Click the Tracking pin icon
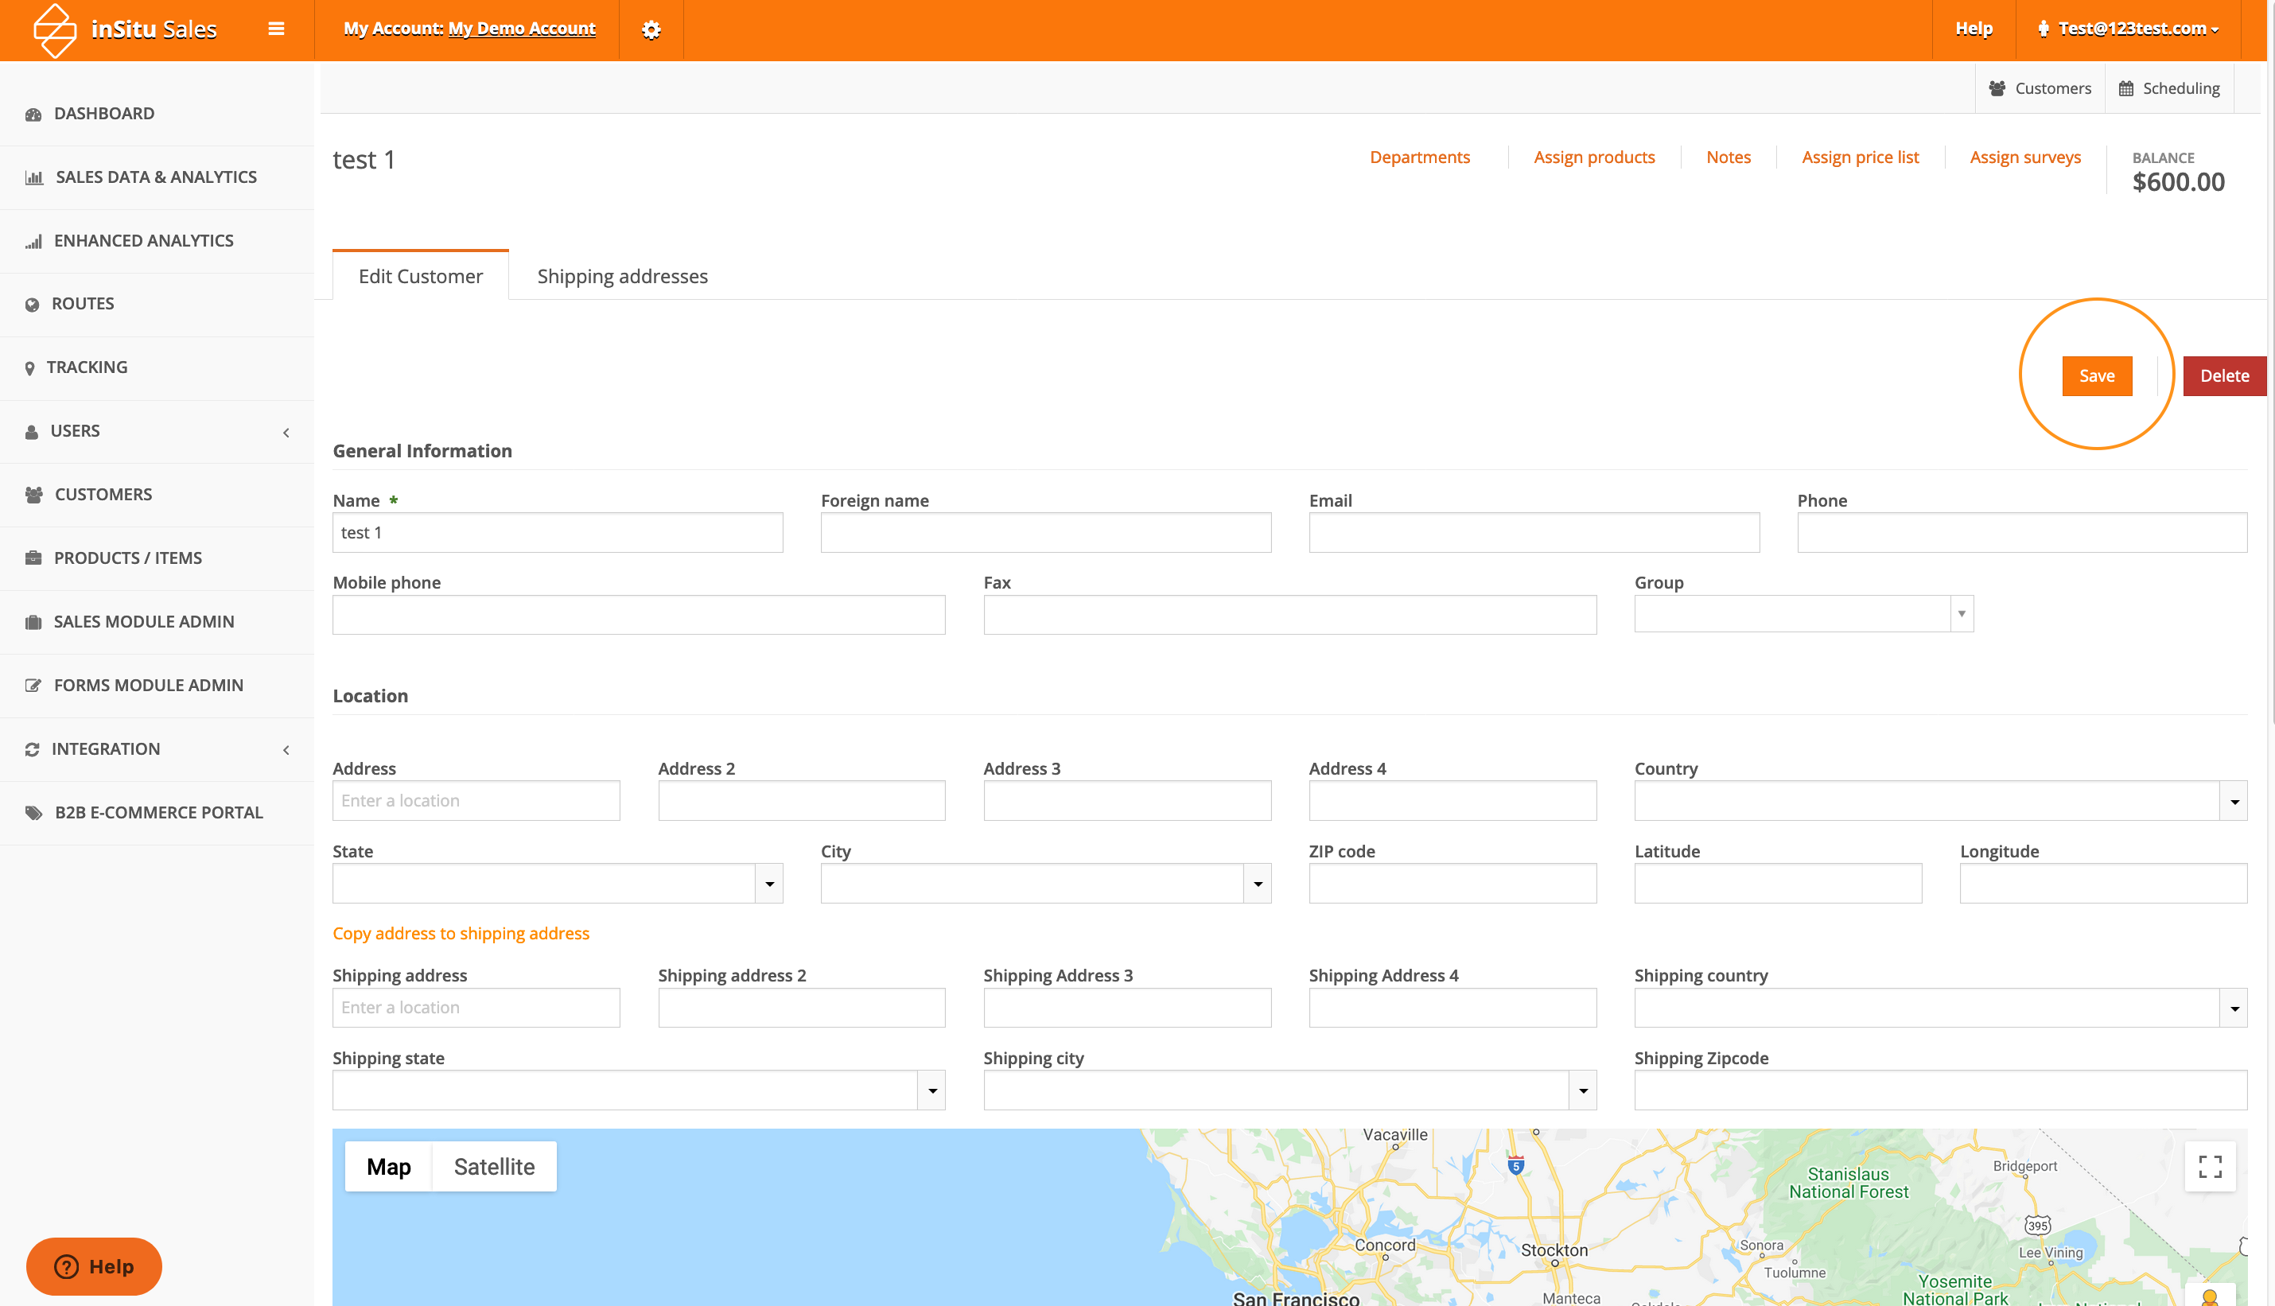The width and height of the screenshot is (2275, 1306). 29,367
